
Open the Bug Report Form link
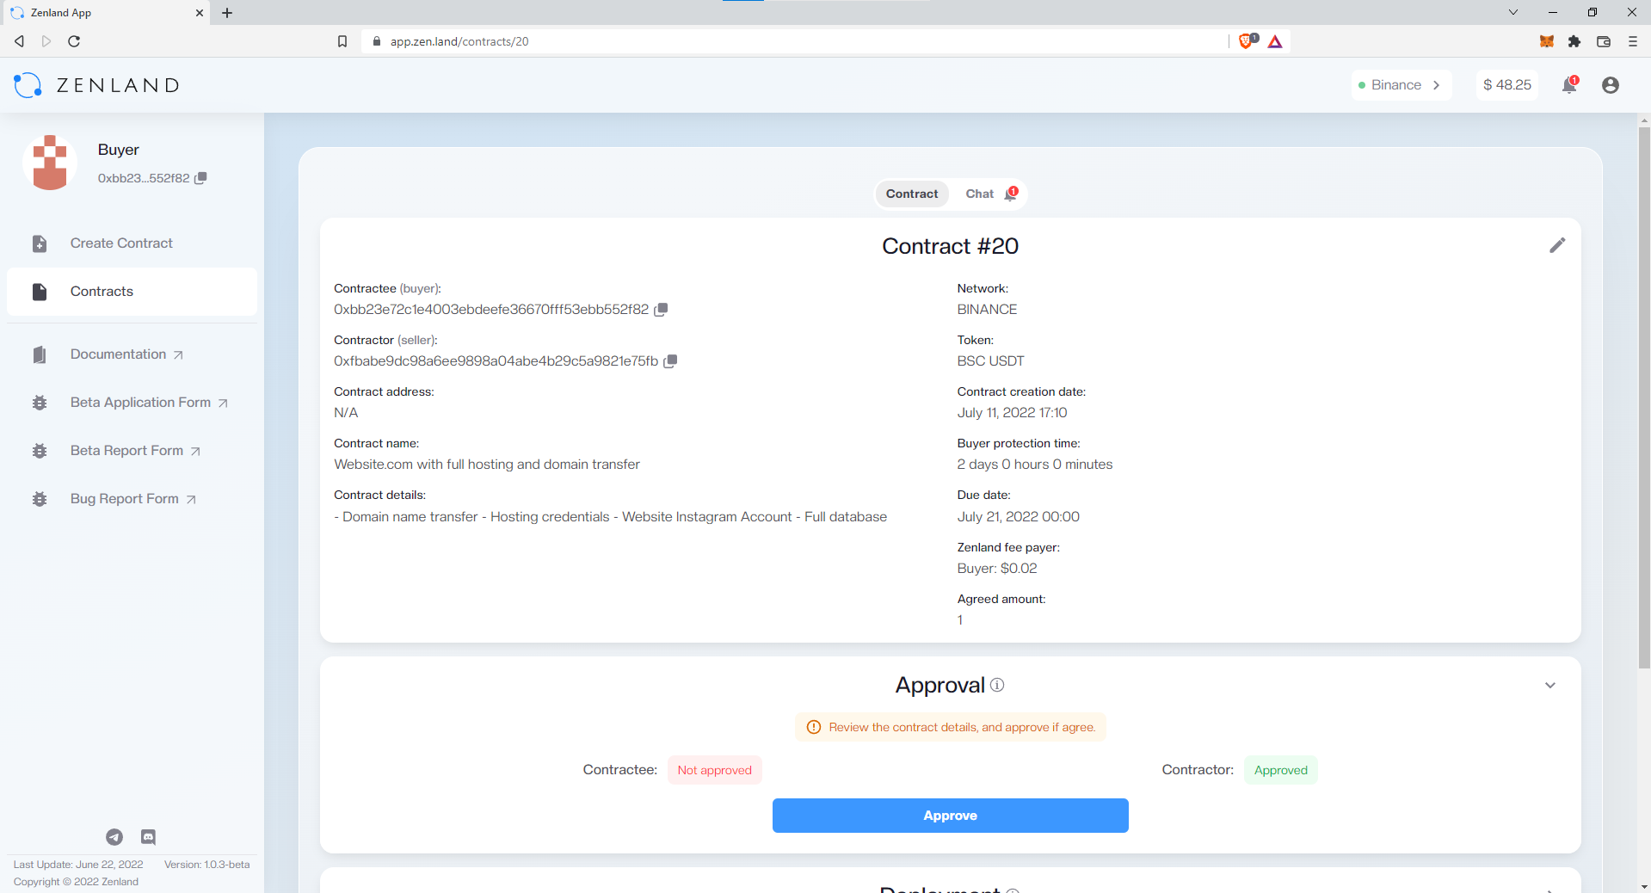coord(133,499)
